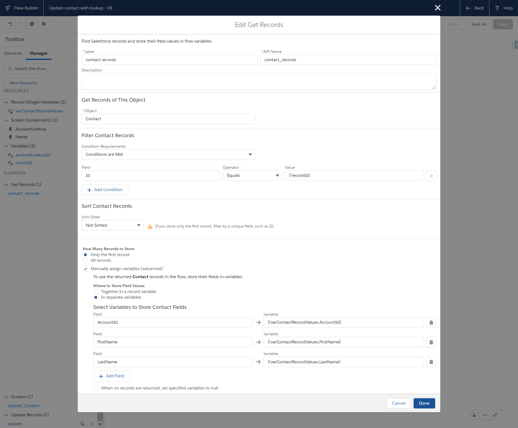
Task: Select Only the first record option
Action: [85, 255]
